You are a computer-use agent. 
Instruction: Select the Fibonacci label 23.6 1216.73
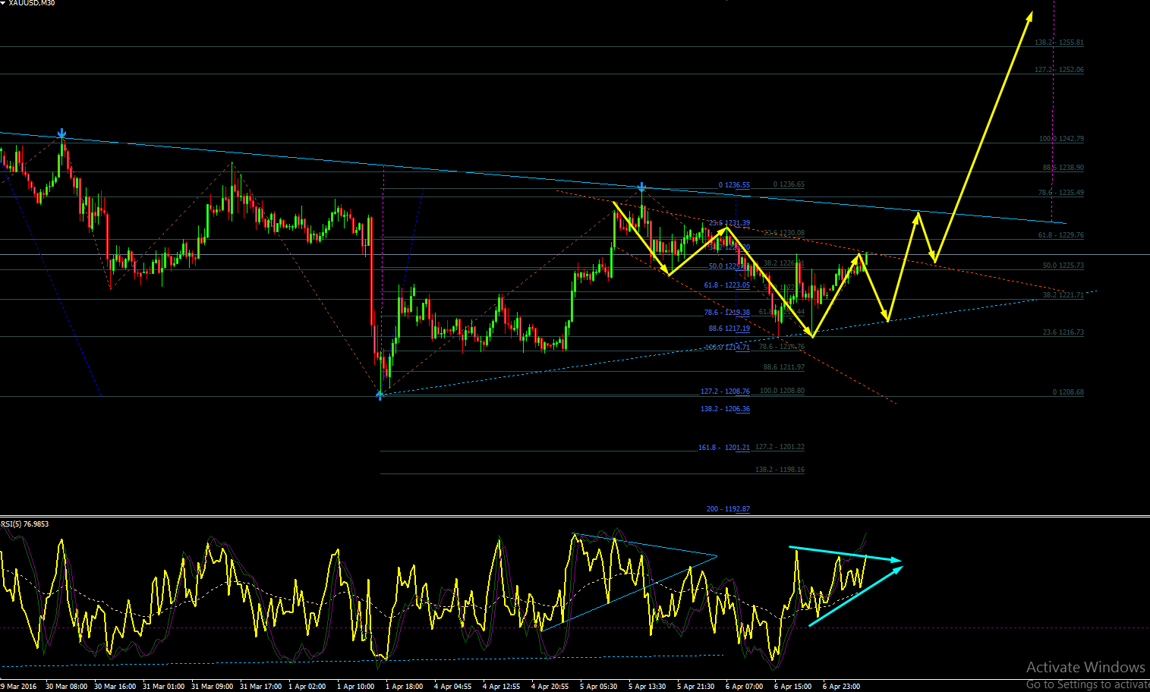1063,332
